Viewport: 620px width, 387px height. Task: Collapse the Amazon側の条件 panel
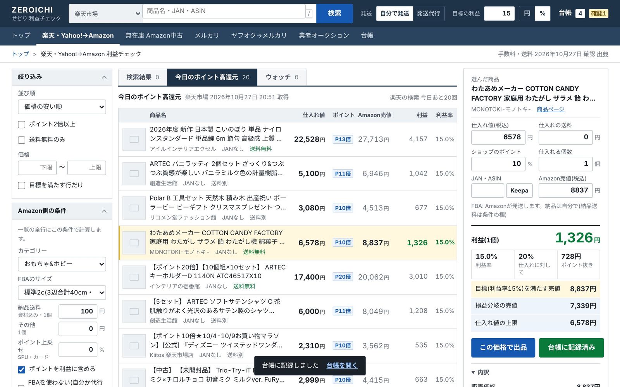pyautogui.click(x=104, y=211)
